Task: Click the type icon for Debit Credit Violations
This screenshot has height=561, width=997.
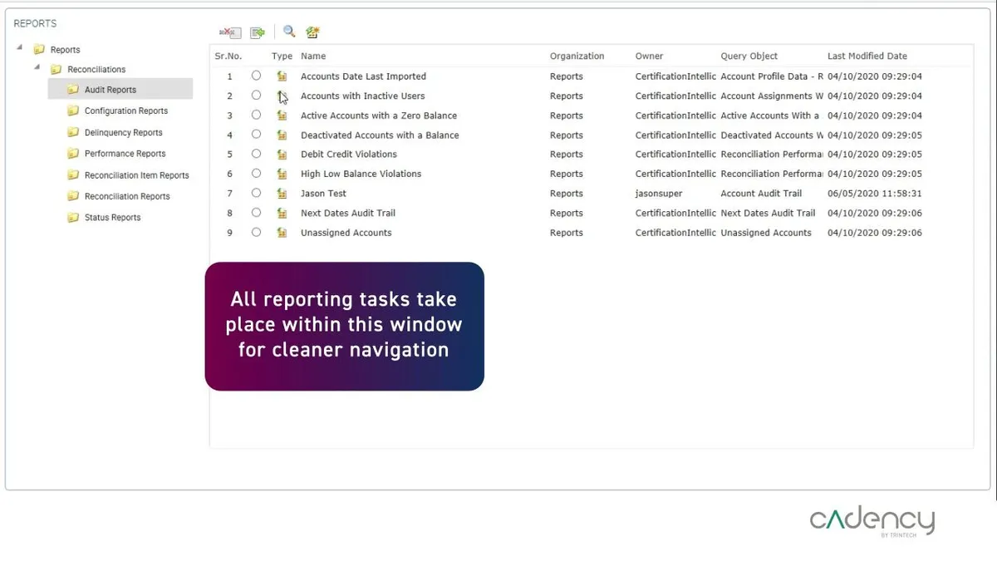Action: click(282, 154)
